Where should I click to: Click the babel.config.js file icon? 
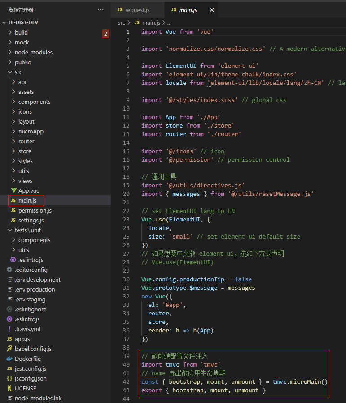9,349
